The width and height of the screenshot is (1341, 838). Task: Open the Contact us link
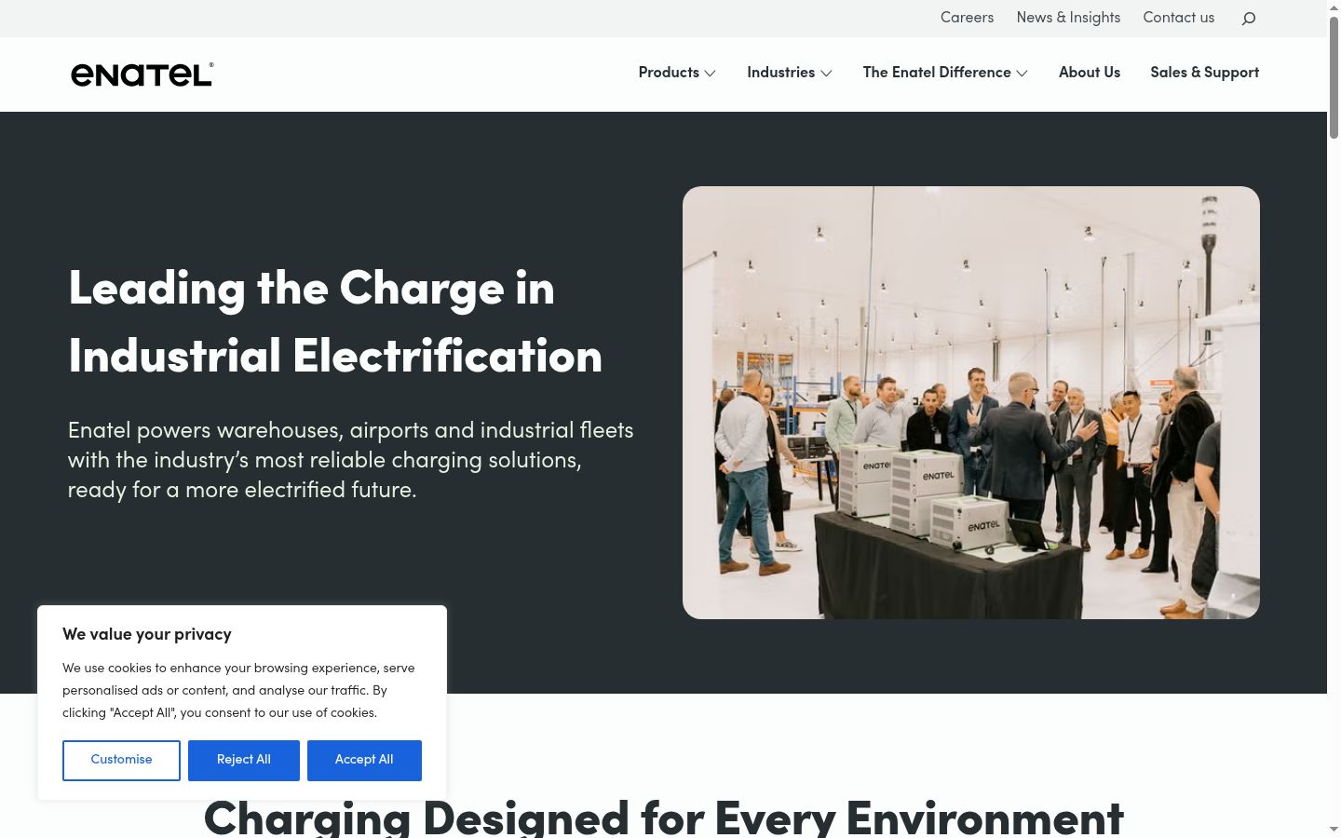1178,18
